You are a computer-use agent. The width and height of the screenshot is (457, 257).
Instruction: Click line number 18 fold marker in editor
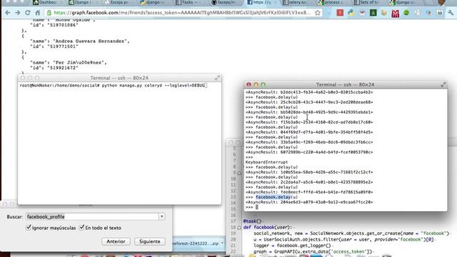(239, 228)
